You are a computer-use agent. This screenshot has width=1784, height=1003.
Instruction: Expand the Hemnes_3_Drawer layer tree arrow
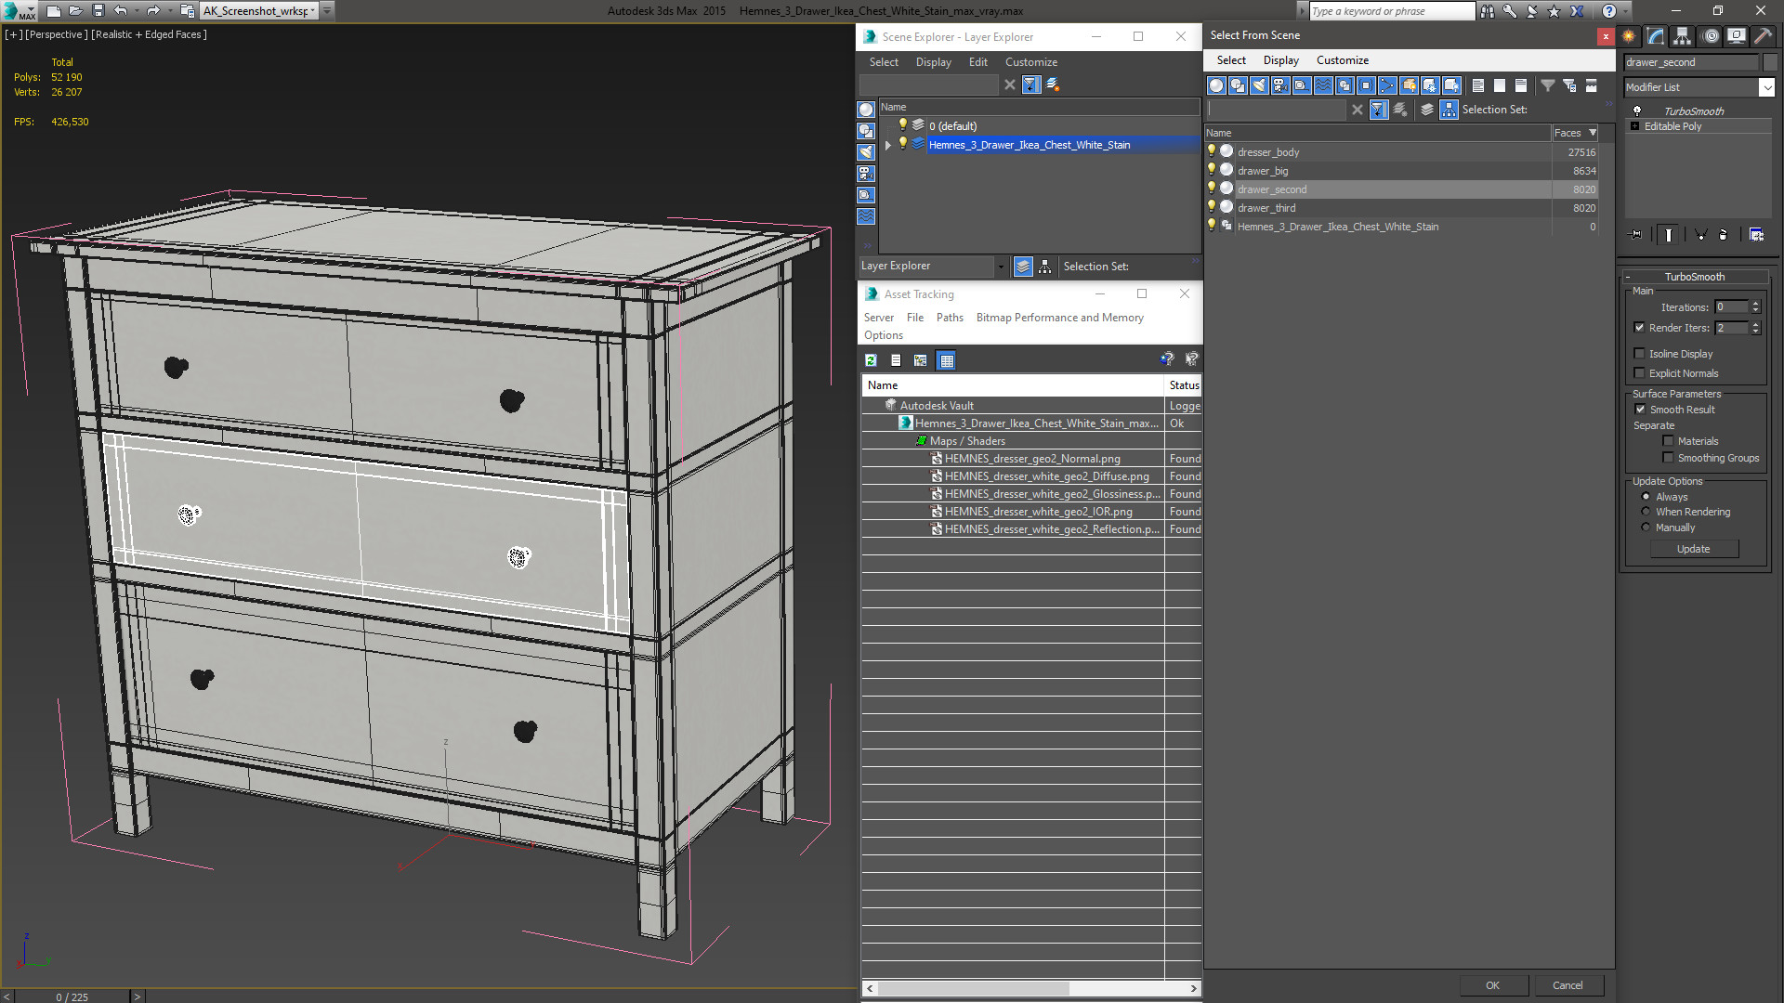pyautogui.click(x=888, y=145)
